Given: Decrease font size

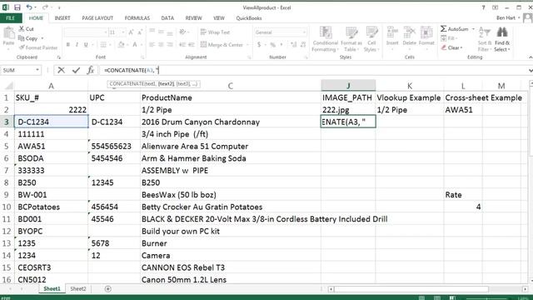Looking at the screenshot, I should 140,32.
